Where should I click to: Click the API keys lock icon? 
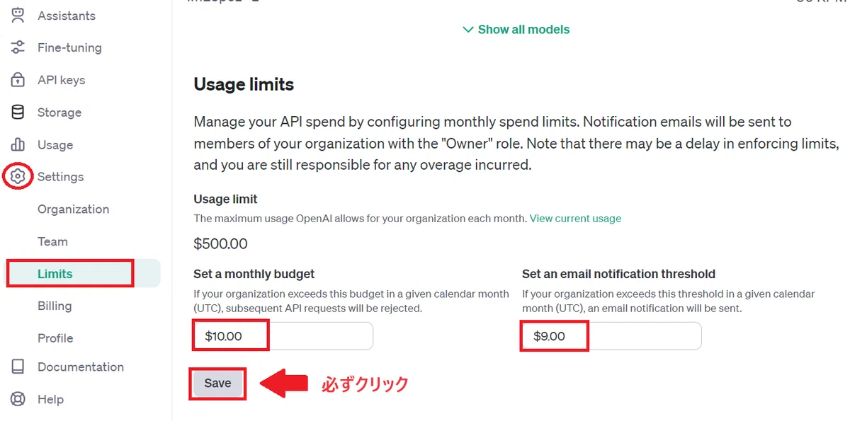(18, 80)
